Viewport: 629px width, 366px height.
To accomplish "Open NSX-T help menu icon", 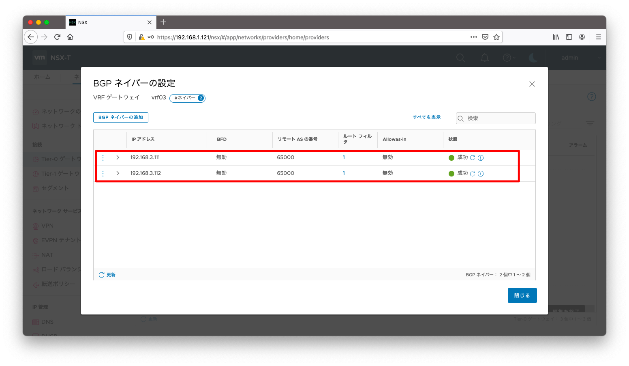I will point(509,58).
